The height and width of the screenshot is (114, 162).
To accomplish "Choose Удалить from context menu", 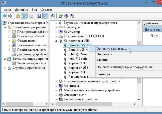I will pos(125,60).
